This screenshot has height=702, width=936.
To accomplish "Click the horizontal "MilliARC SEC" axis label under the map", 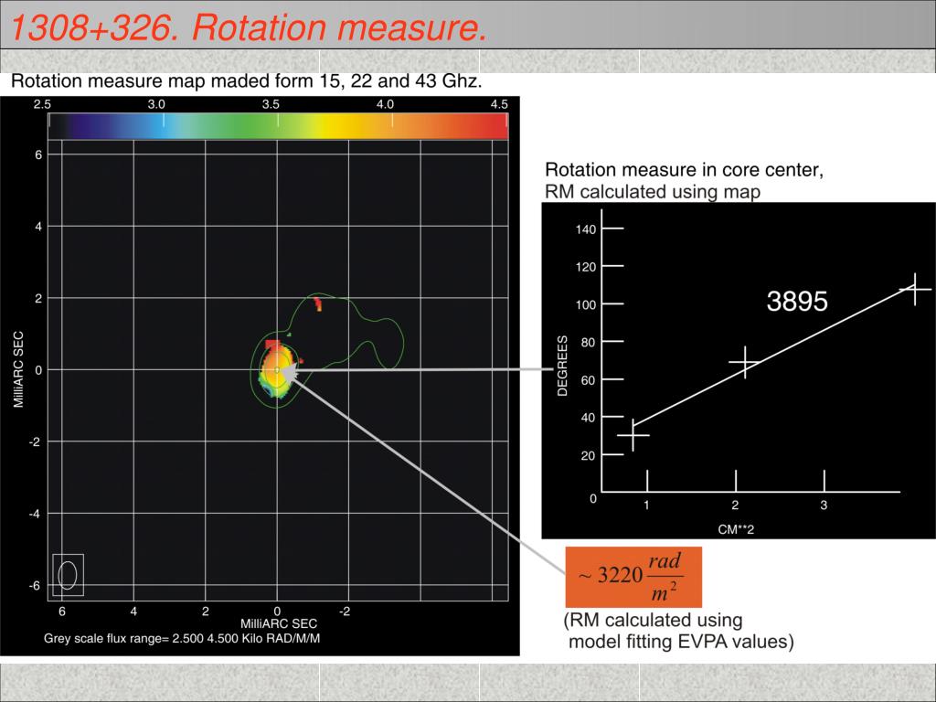I will [x=279, y=623].
